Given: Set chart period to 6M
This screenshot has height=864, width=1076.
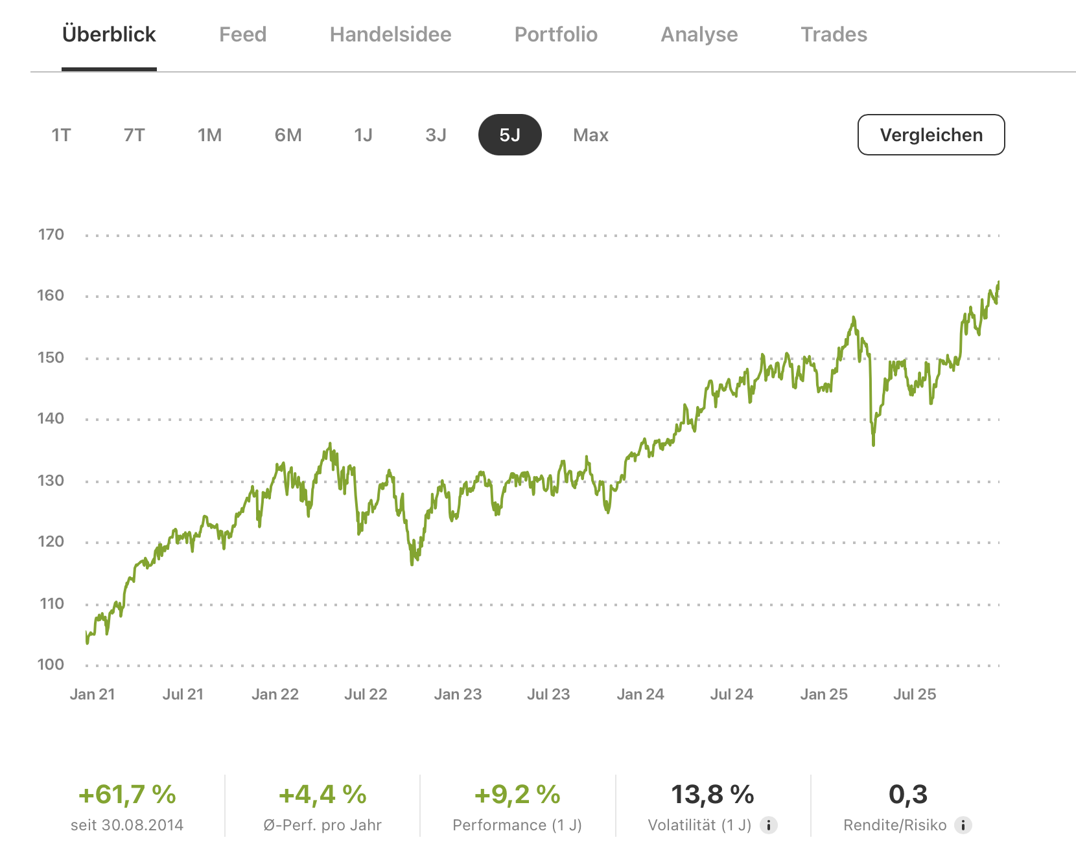Looking at the screenshot, I should [288, 135].
